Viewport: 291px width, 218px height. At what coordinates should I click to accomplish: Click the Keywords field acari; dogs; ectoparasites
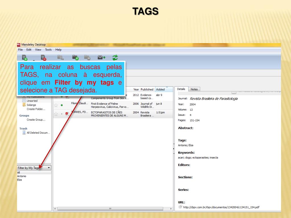click(x=198, y=158)
